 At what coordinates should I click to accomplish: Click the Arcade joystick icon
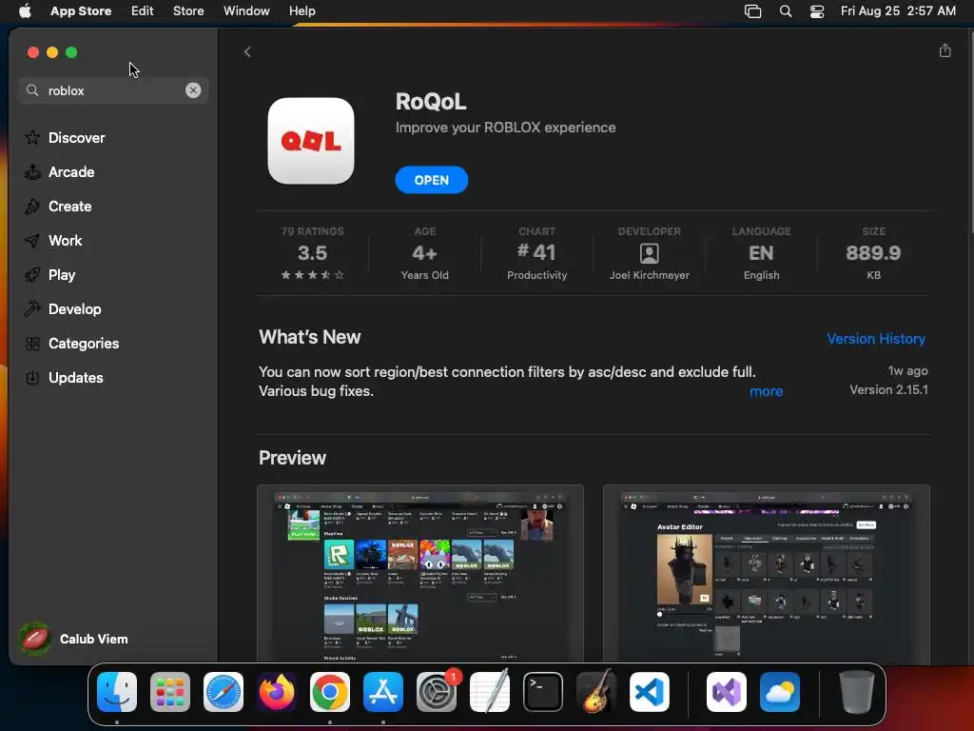point(32,171)
